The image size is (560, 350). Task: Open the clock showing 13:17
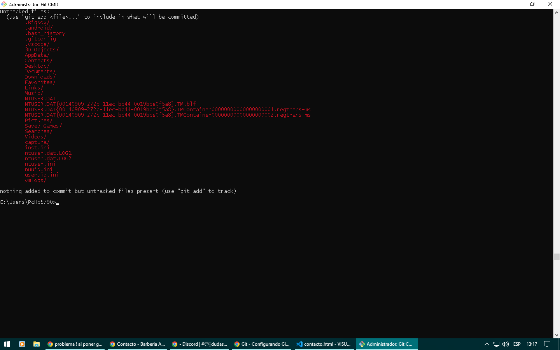532,344
